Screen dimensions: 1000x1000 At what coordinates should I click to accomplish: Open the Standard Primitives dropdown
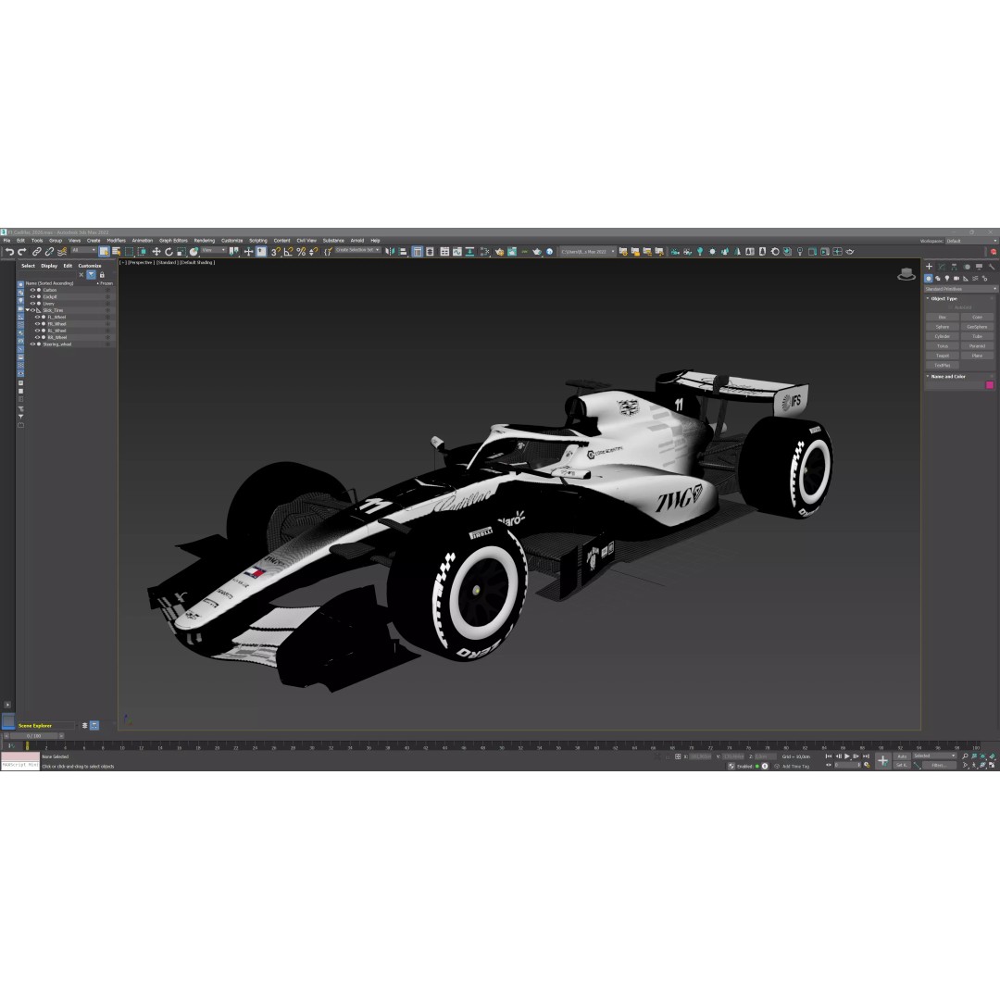point(961,289)
